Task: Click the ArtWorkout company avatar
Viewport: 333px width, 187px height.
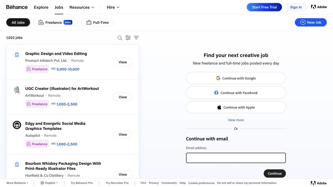Action: [17, 90]
